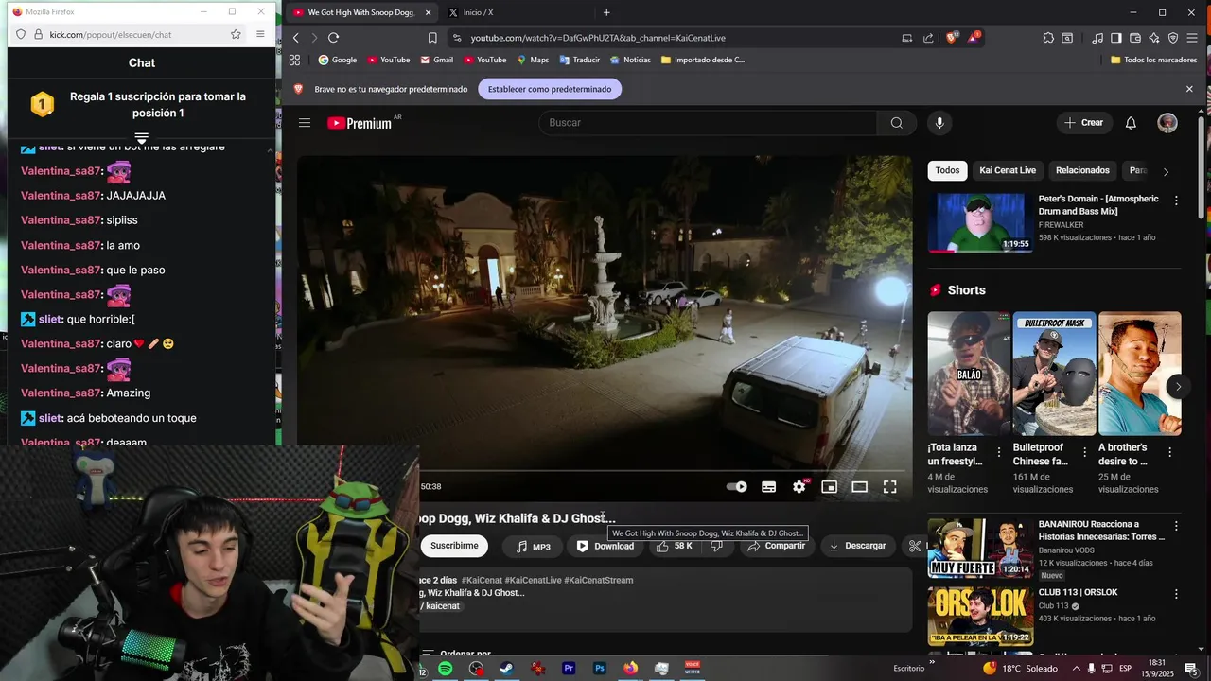Open Brave Wallet icon
Screen dimensions: 1211x681
(1135, 38)
